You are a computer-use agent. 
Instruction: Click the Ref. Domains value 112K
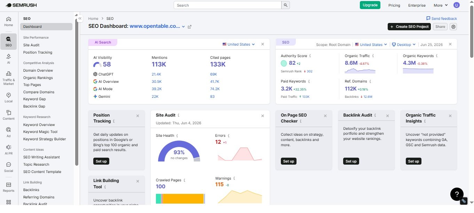pyautogui.click(x=350, y=89)
